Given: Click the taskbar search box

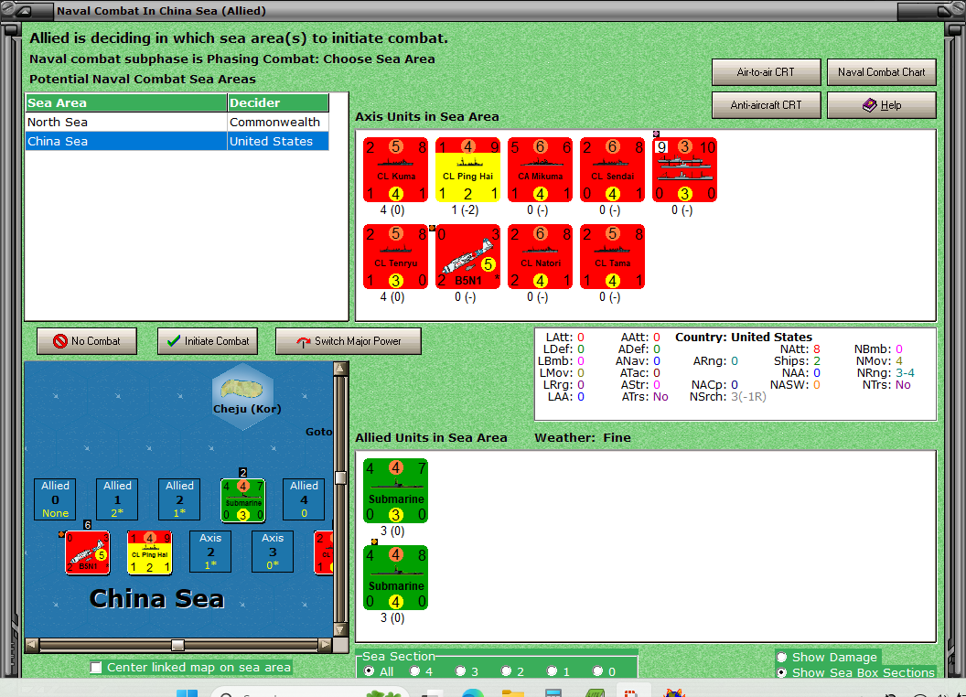Looking at the screenshot, I should point(310,692).
